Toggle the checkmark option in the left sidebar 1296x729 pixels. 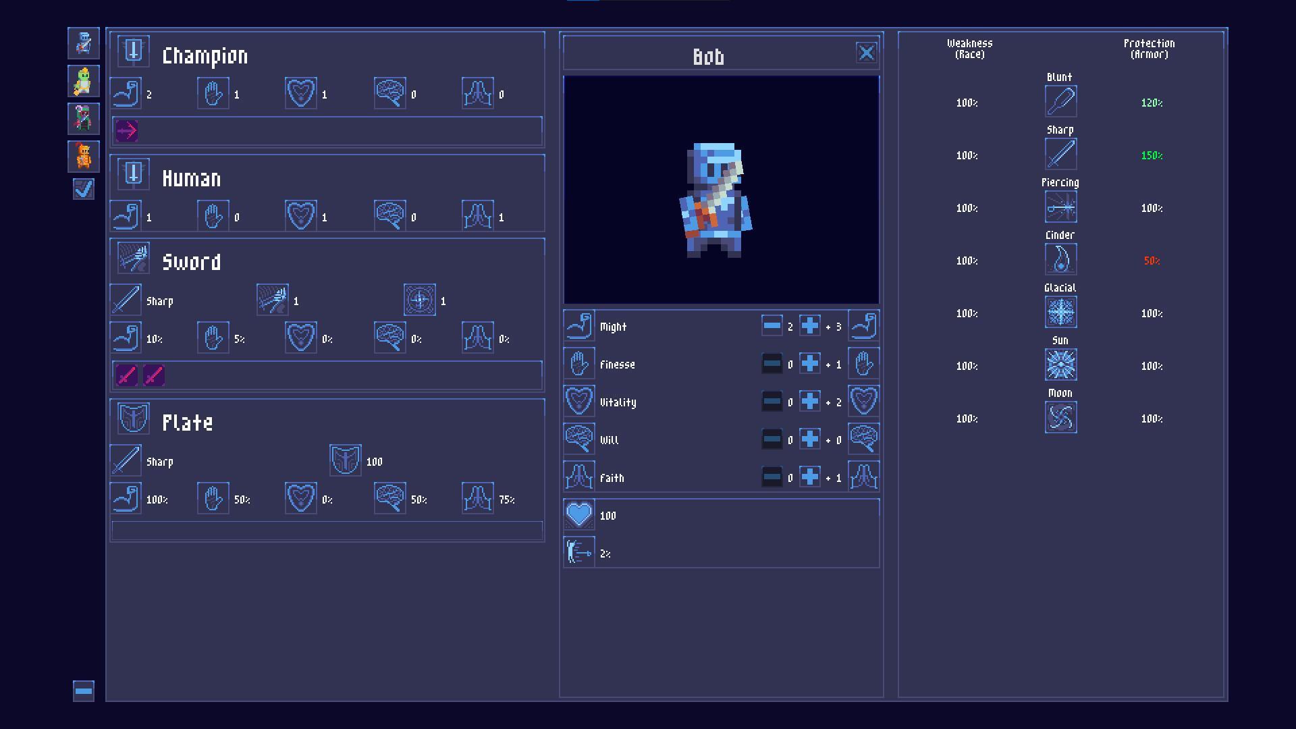pyautogui.click(x=84, y=190)
